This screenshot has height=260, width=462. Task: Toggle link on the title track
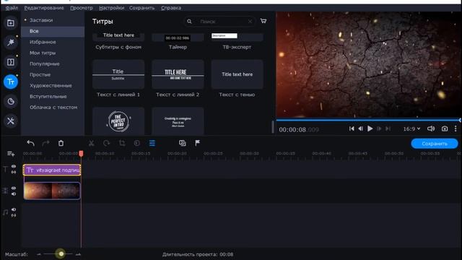pos(14,172)
